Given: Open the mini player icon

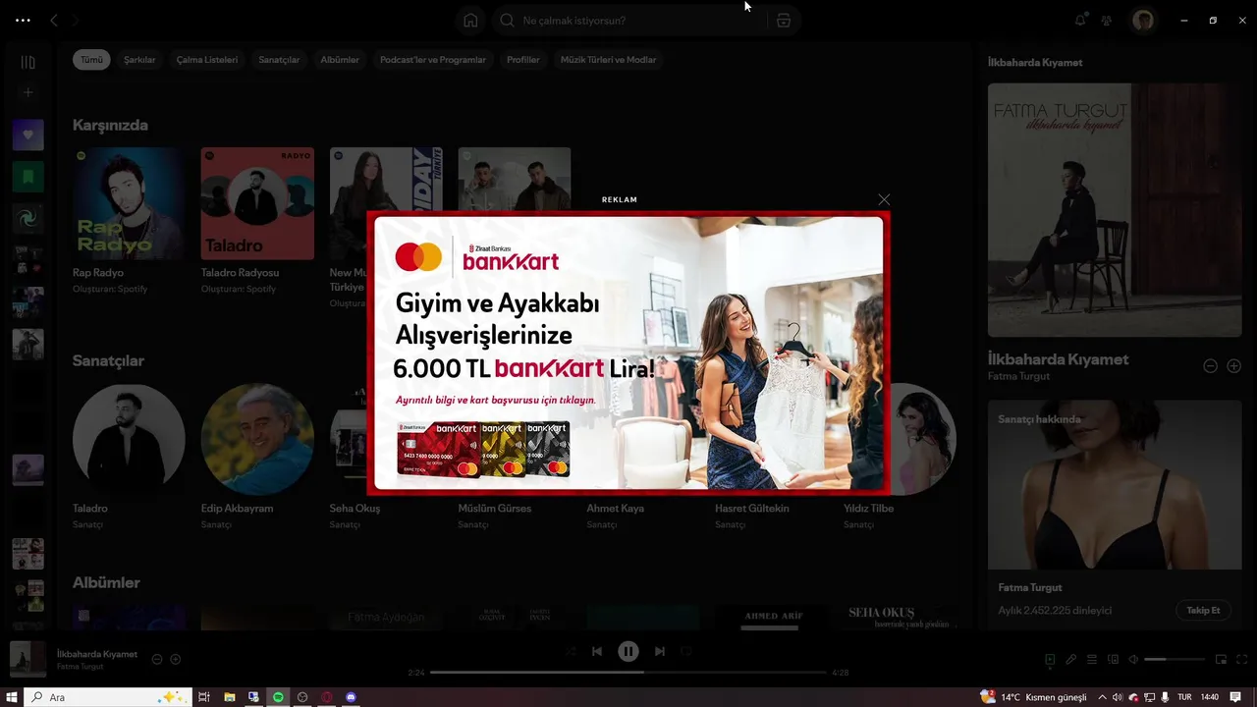Looking at the screenshot, I should click(1222, 660).
